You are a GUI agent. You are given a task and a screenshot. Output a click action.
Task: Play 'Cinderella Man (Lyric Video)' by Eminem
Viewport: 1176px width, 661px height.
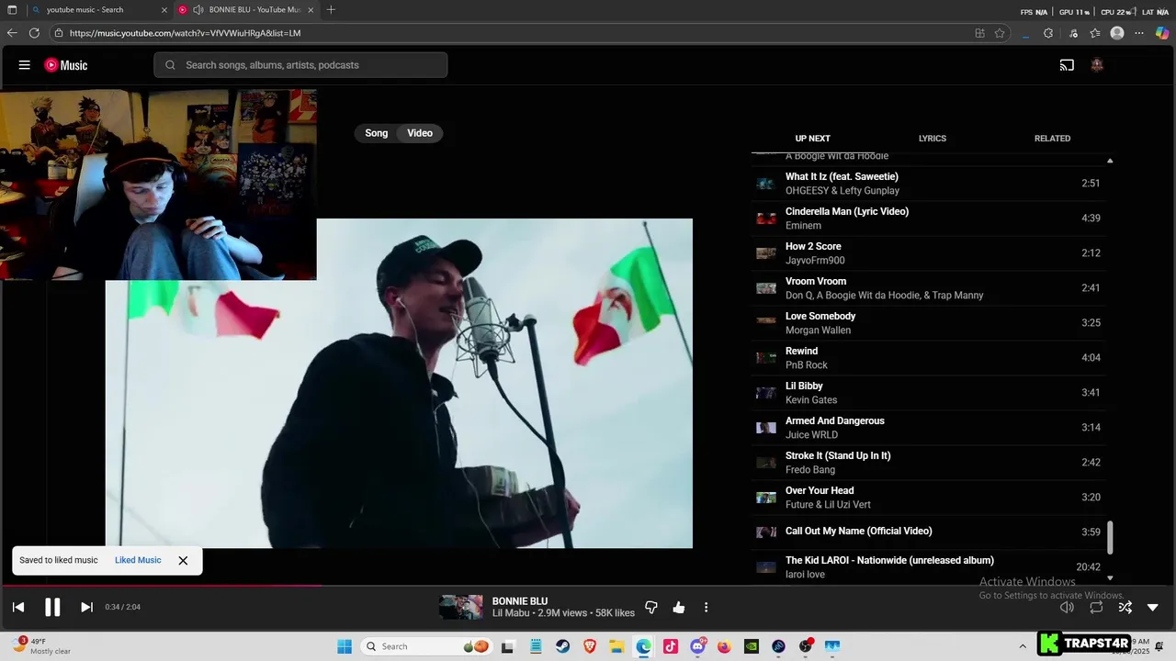[928, 218]
